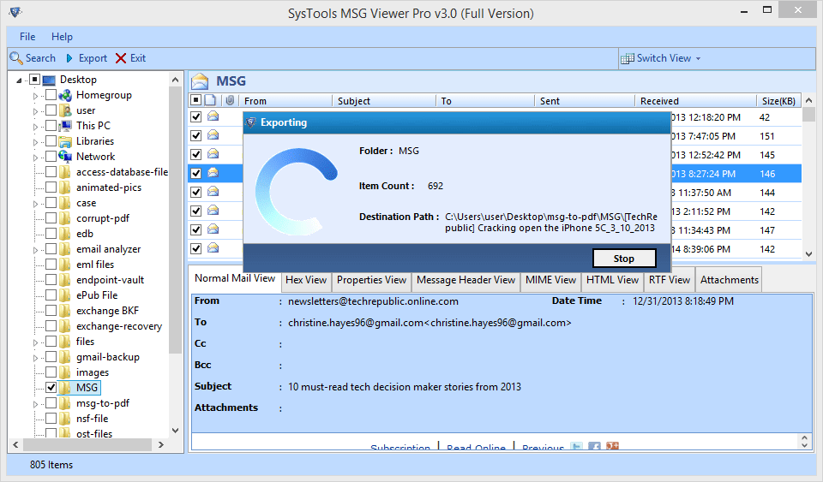Click the mail icon in the highlighted 146 KB row
823x482 pixels.
(x=213, y=172)
